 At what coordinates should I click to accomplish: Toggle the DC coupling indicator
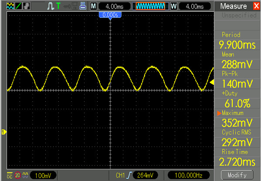coord(10,175)
